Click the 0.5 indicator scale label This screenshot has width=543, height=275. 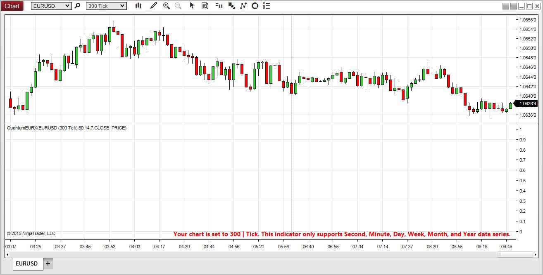[x=523, y=181]
